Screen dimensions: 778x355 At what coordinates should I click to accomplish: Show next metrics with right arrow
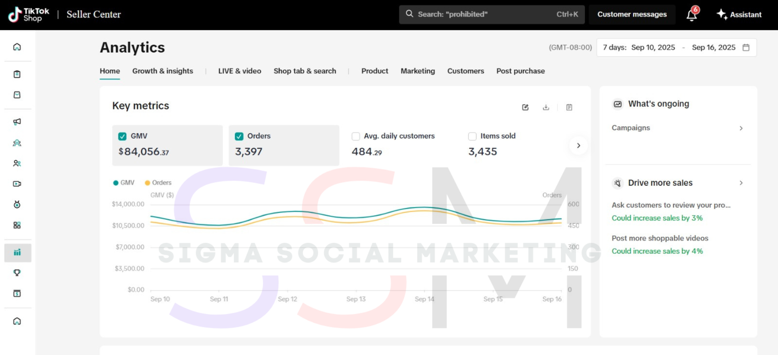click(579, 145)
